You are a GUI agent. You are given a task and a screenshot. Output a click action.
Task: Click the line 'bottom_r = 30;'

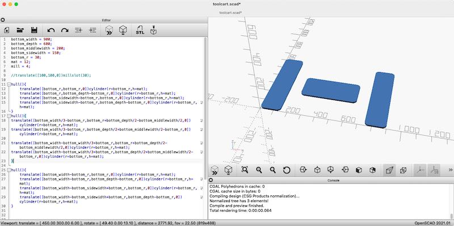pyautogui.click(x=26, y=57)
